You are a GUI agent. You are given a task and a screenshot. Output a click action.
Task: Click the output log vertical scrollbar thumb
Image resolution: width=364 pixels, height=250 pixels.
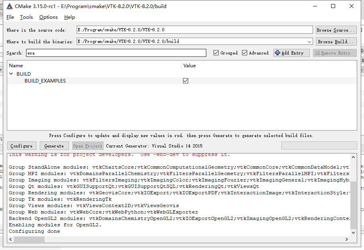[x=353, y=205]
